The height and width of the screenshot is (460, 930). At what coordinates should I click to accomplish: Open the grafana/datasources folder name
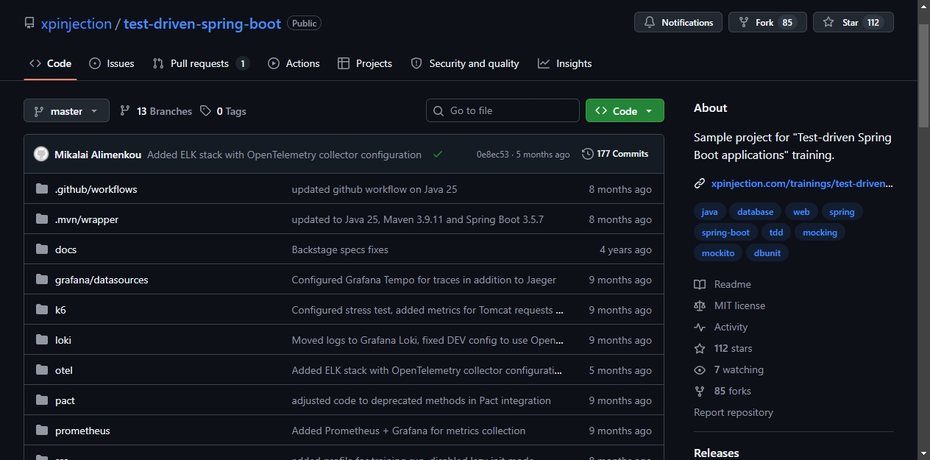pos(102,280)
